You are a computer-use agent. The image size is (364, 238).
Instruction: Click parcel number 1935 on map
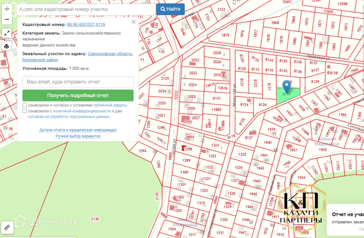click(x=323, y=150)
